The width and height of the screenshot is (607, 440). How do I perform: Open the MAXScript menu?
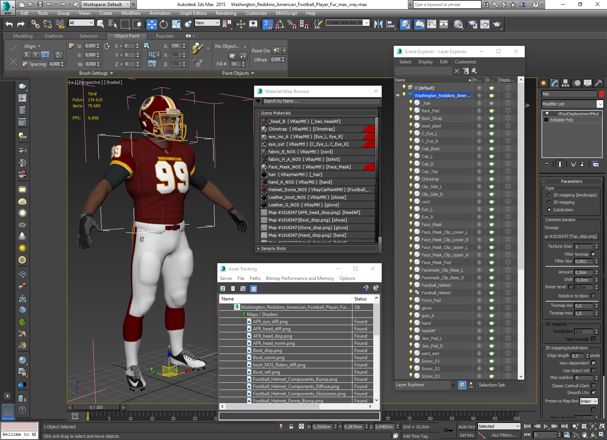[286, 13]
